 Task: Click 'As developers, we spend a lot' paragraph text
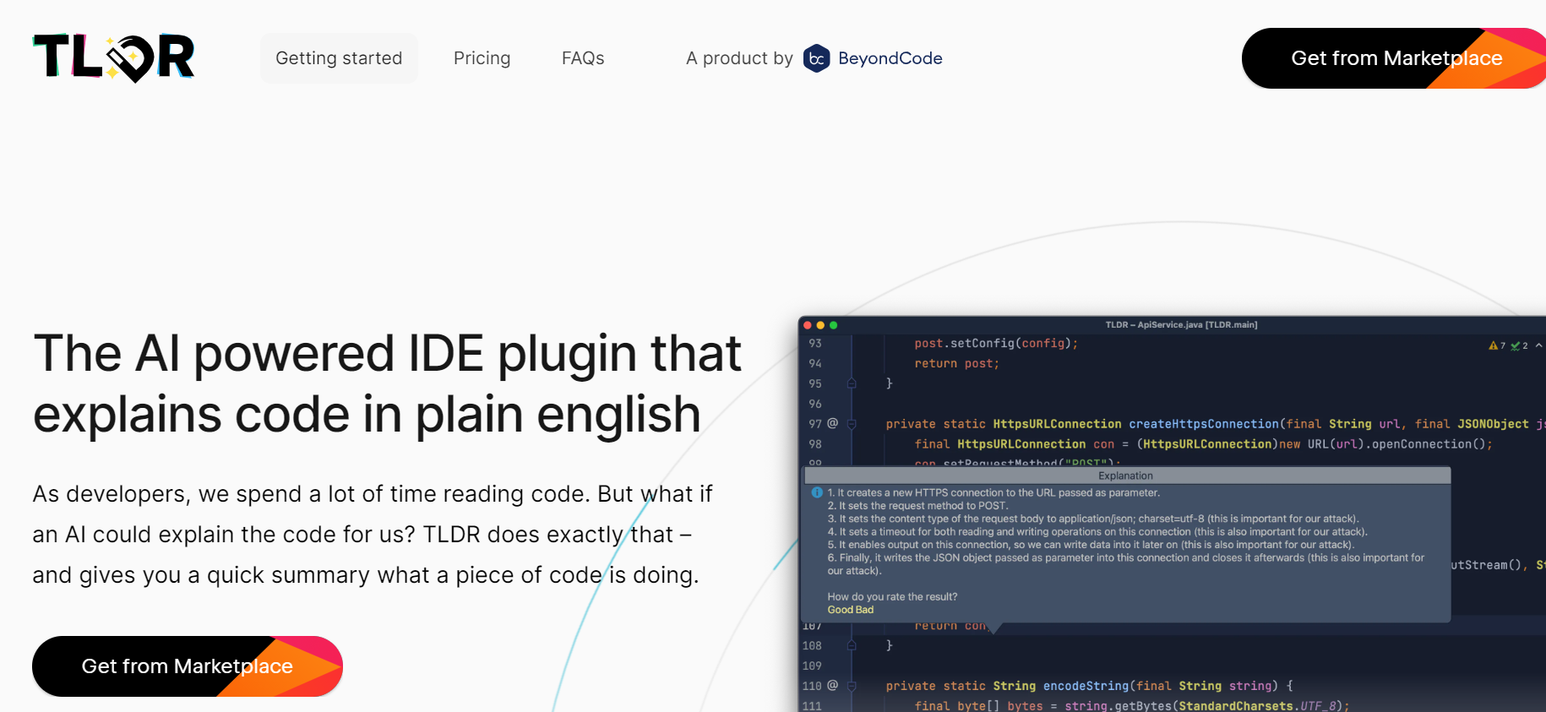pos(373,535)
